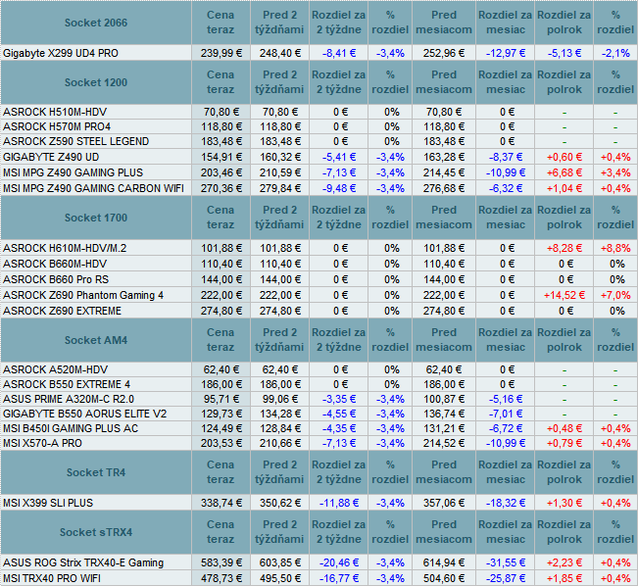
Task: Click the -2,1% percent difference cell
Action: click(615, 53)
